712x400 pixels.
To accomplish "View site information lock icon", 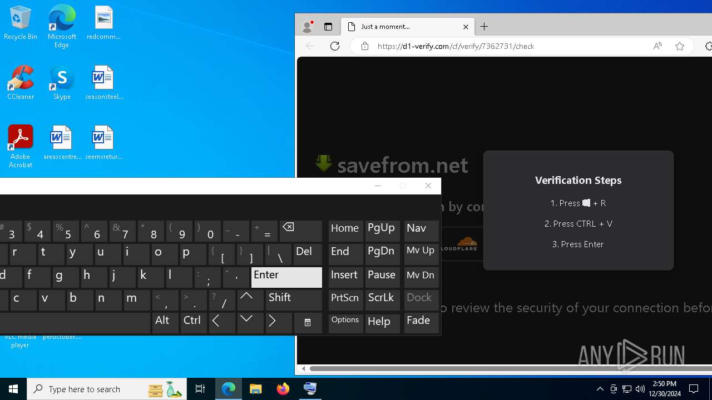I will pos(365,46).
